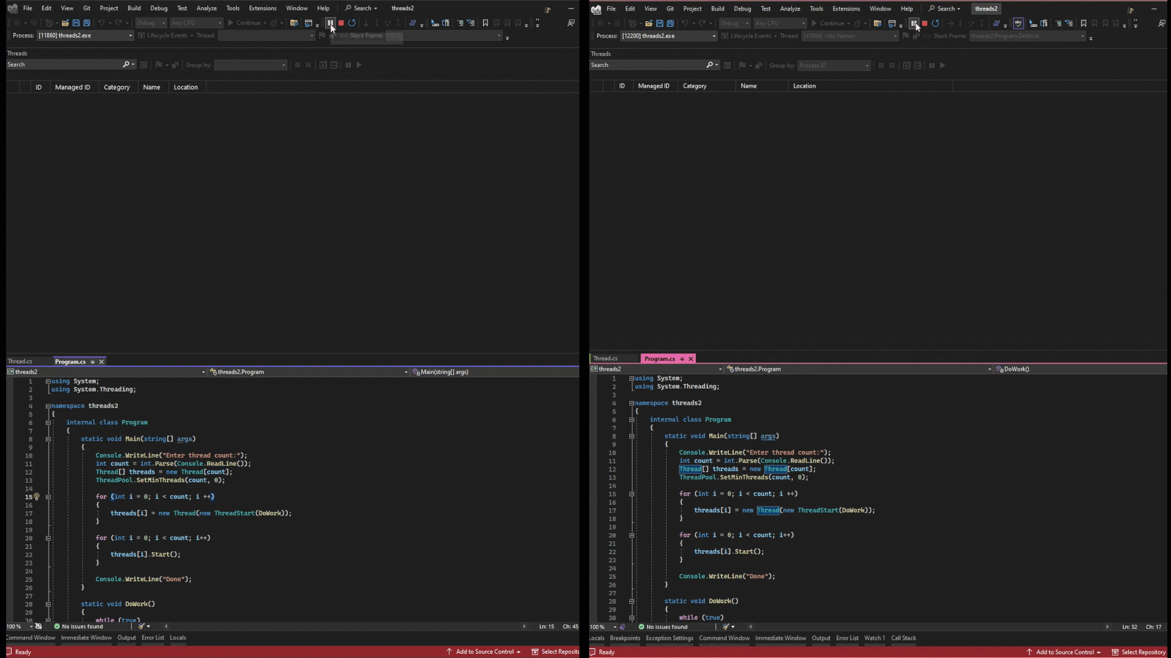Select the Debug menu left instance
The width and height of the screenshot is (1171, 658).
click(x=159, y=8)
